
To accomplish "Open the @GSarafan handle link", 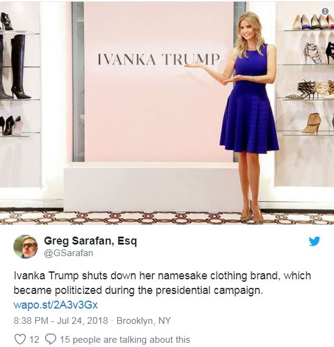I will [68, 253].
